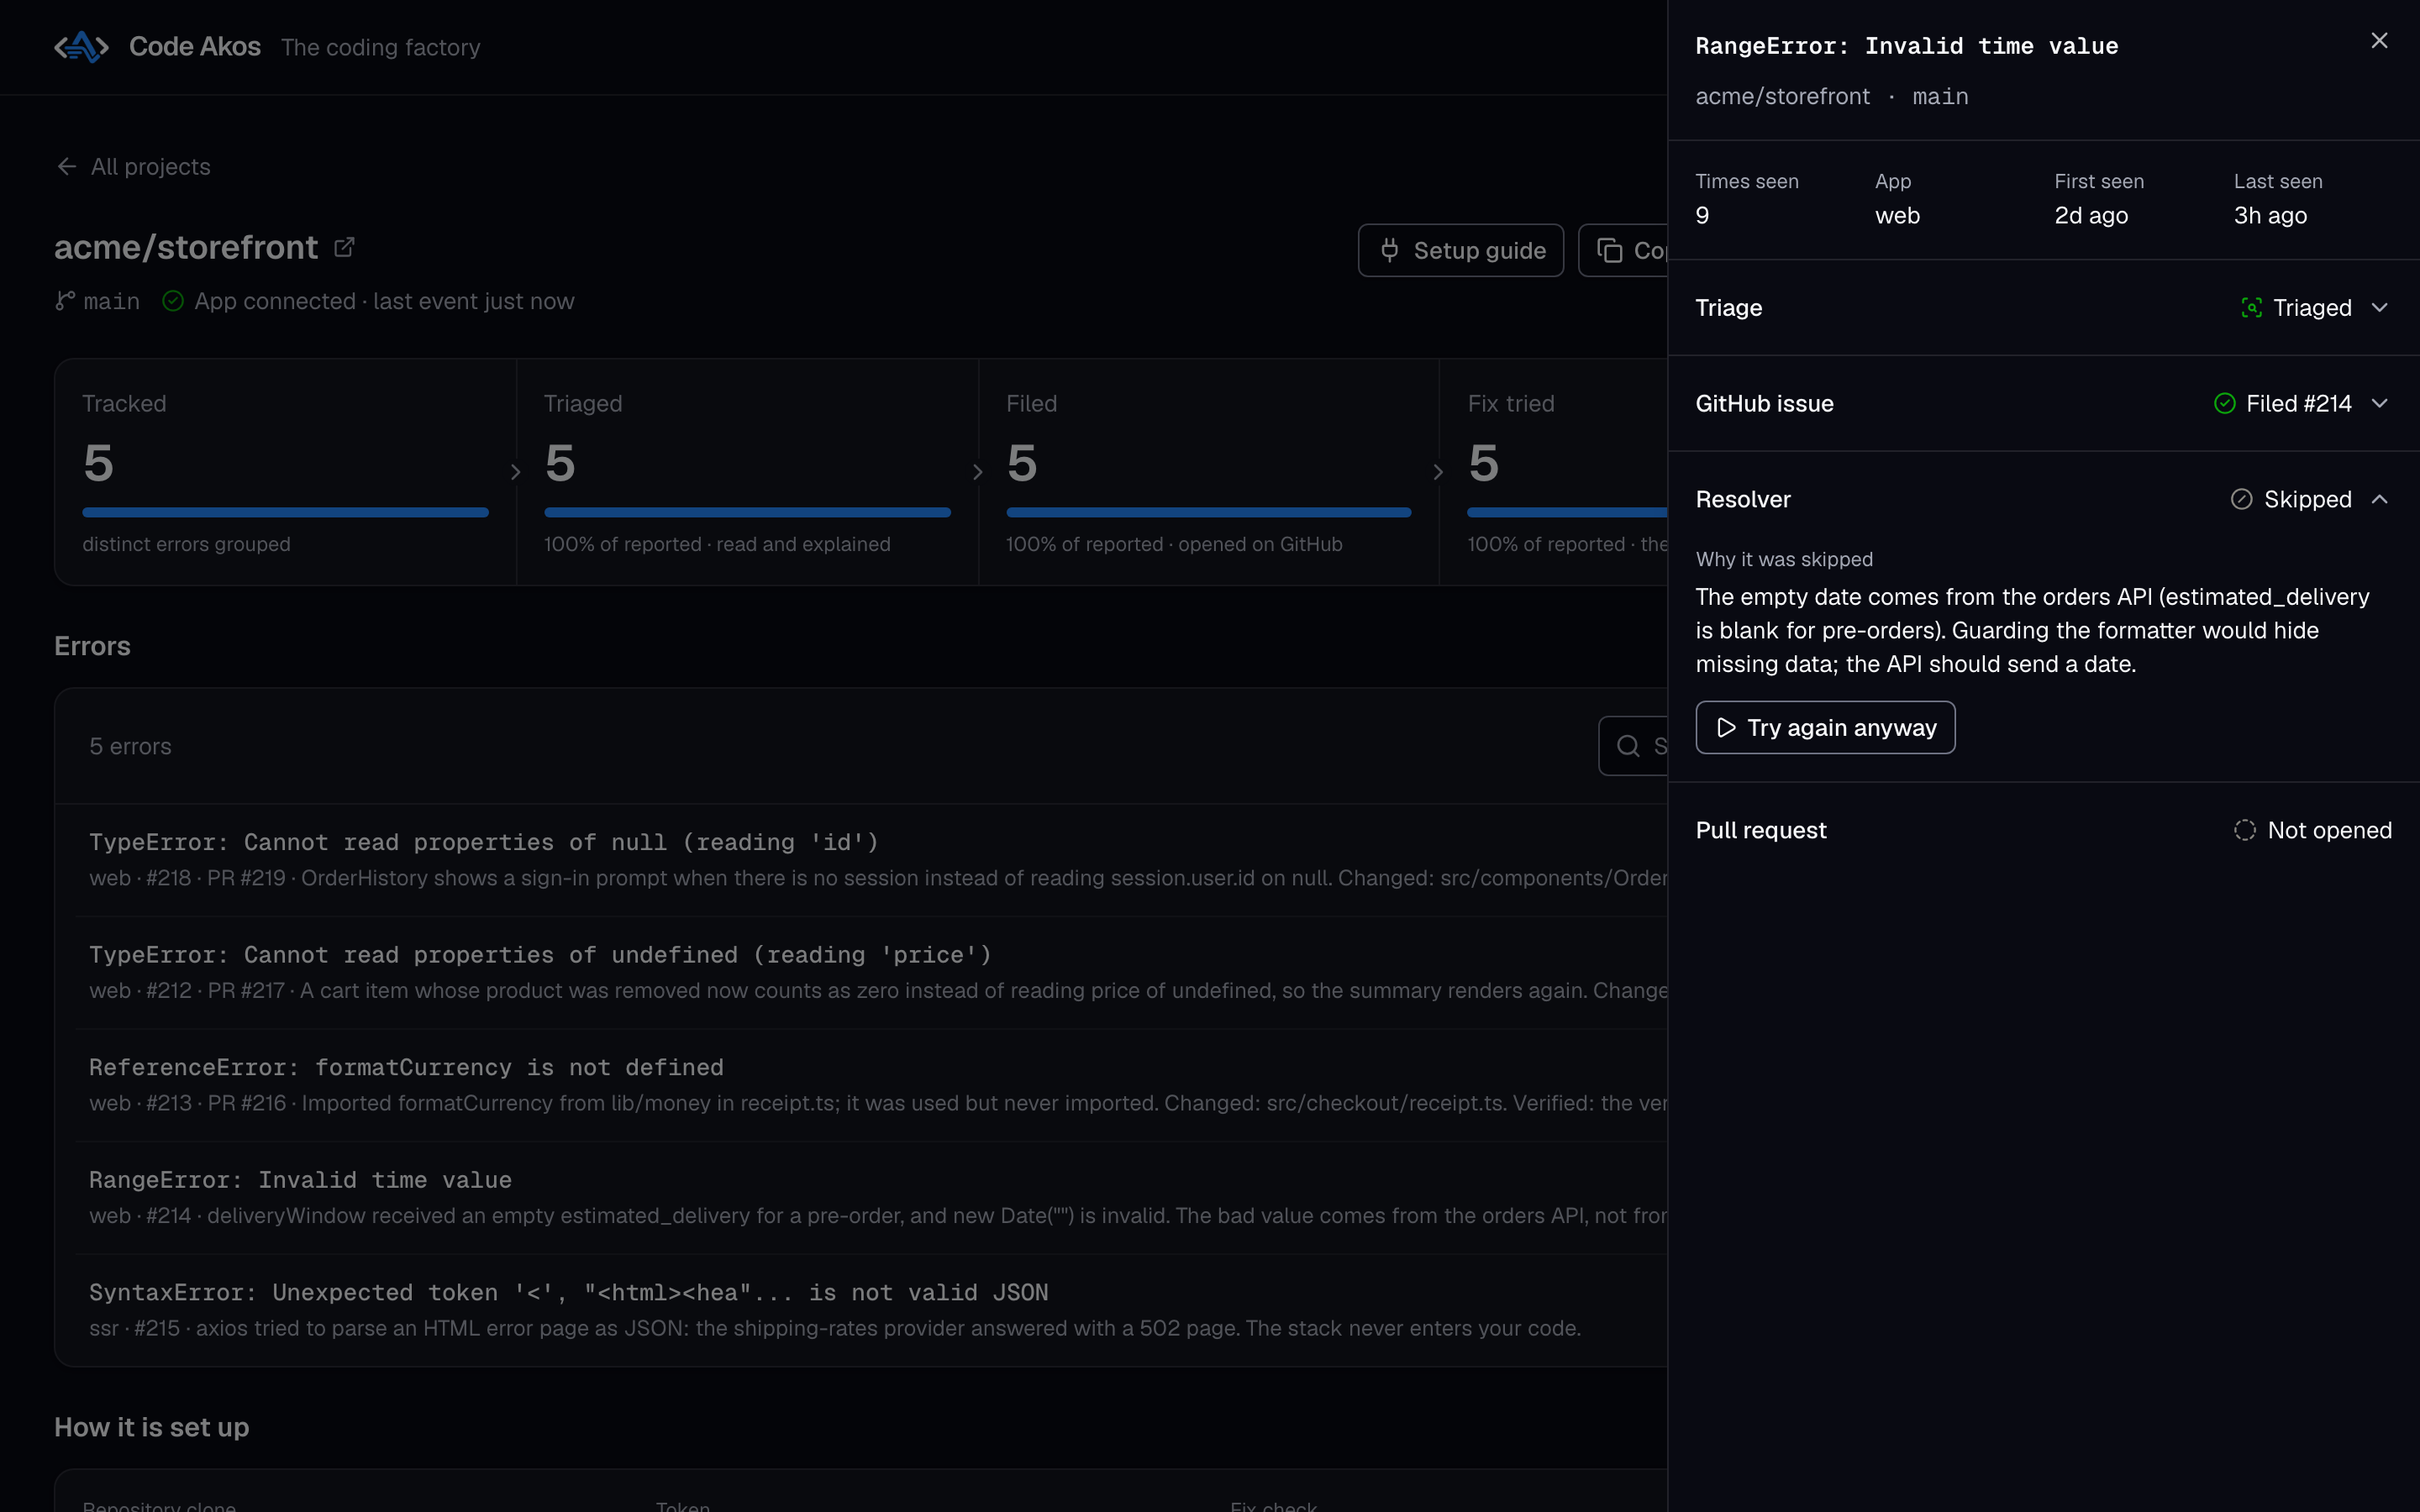
Task: Click the Triaged scan status icon
Action: pyautogui.click(x=2251, y=308)
